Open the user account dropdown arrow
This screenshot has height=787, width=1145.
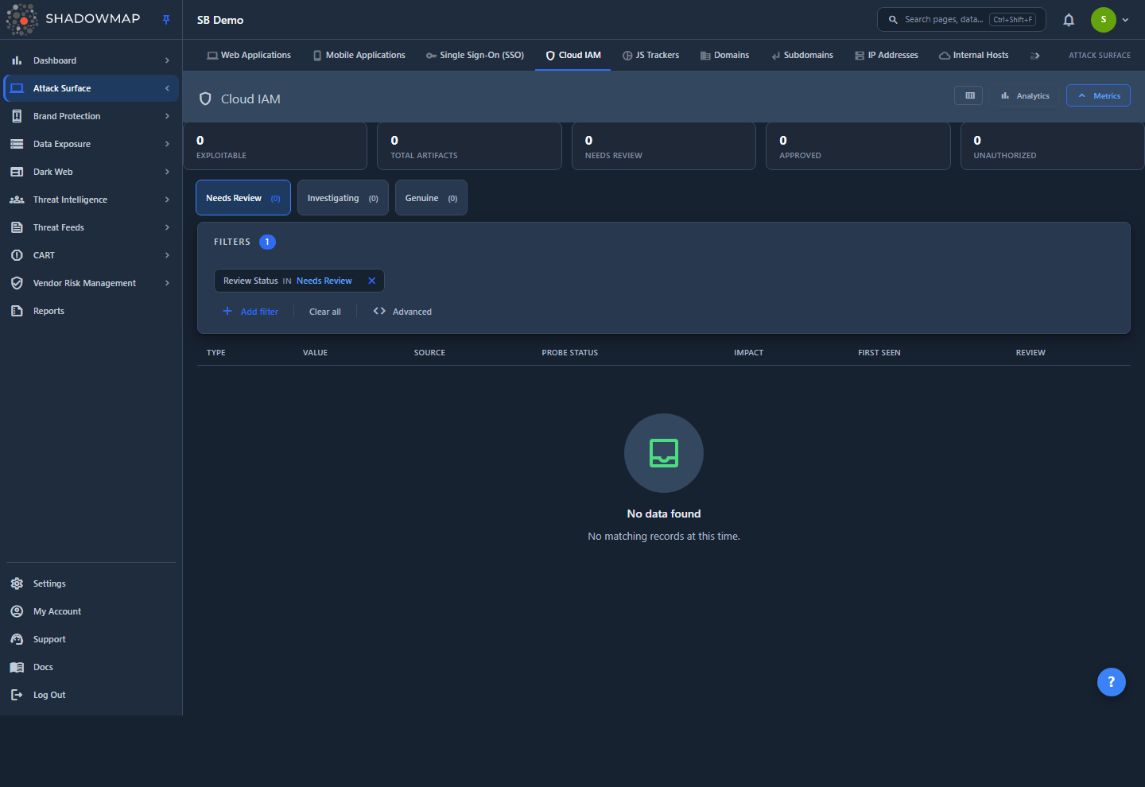[x=1125, y=20]
